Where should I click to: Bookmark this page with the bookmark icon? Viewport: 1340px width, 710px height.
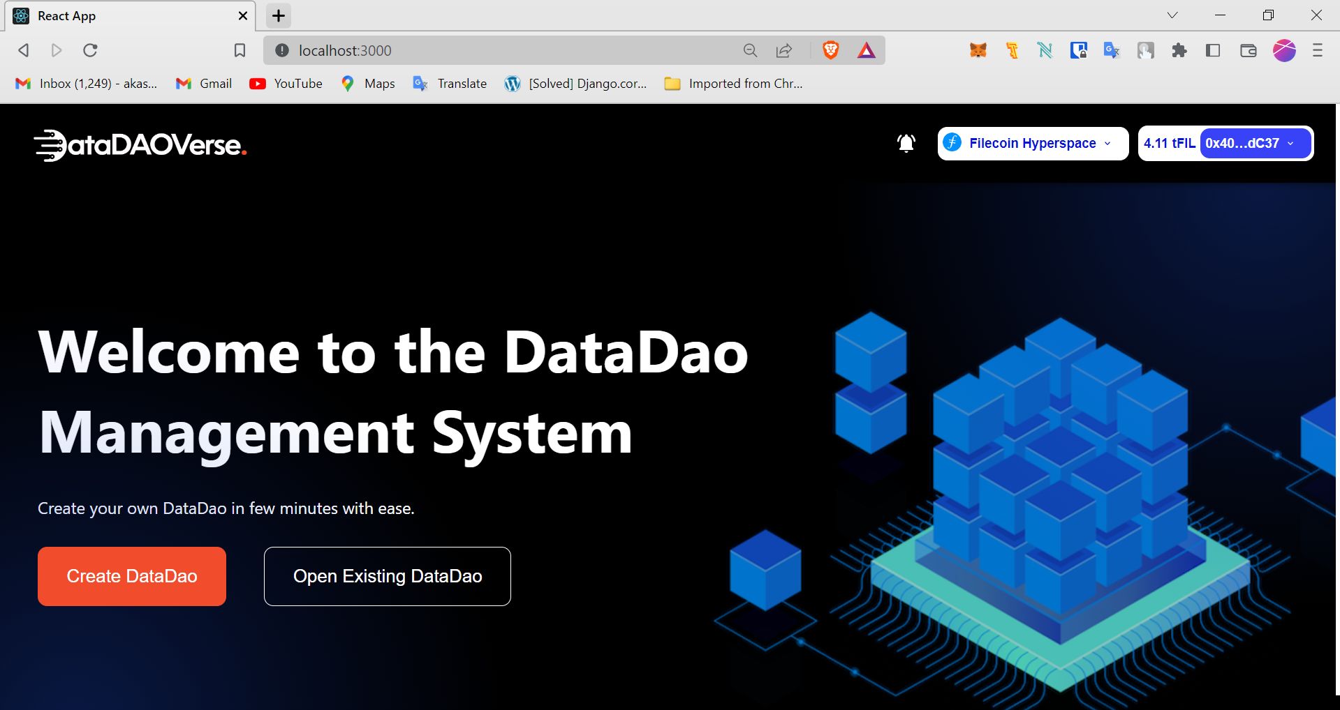[240, 50]
